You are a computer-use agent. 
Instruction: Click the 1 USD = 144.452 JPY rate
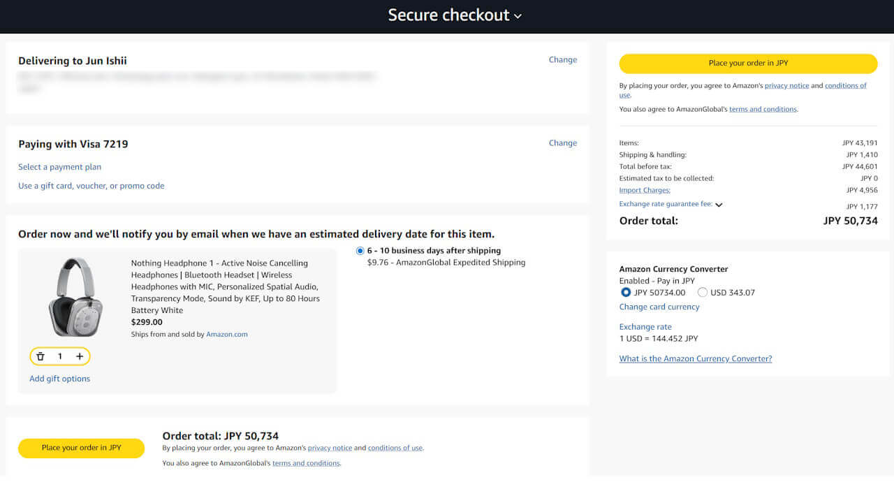click(659, 338)
